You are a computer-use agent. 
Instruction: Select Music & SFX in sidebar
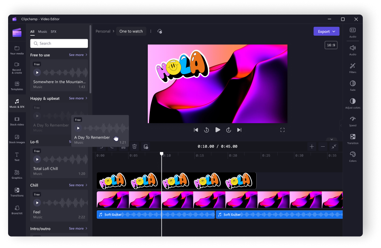coord(17,104)
